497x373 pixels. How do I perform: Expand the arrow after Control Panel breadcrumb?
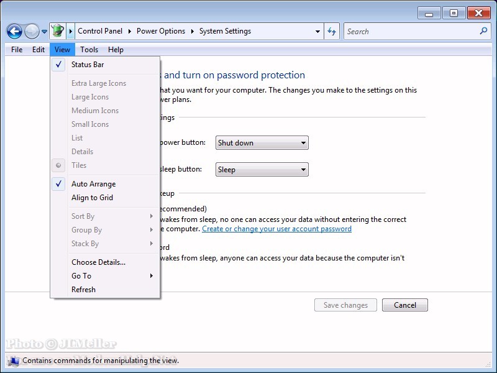click(x=130, y=31)
